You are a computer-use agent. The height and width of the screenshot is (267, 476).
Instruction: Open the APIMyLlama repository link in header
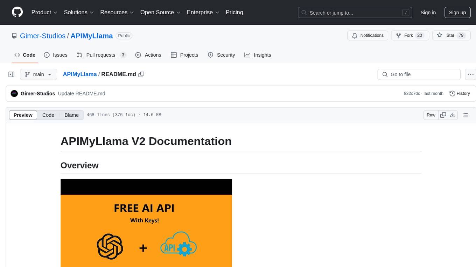pyautogui.click(x=92, y=36)
